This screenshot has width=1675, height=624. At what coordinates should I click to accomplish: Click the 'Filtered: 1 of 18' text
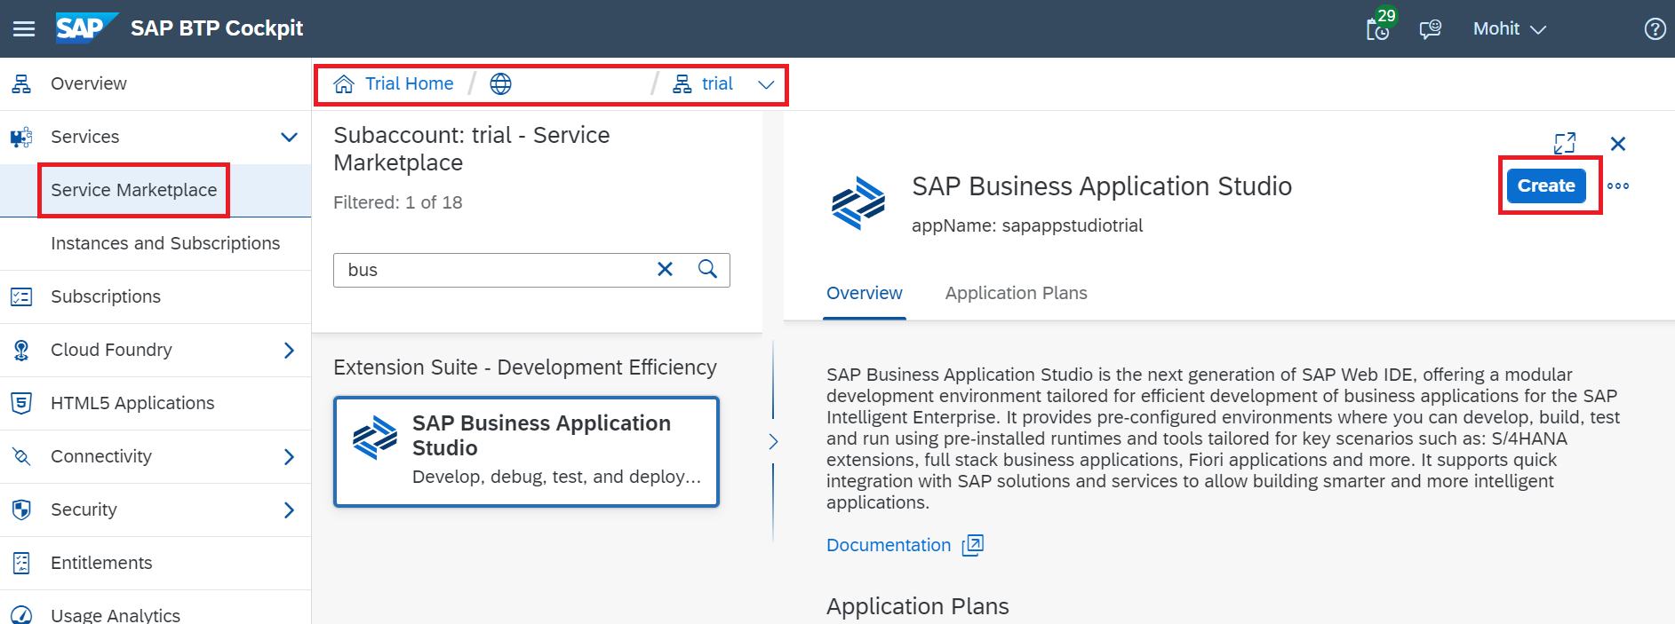[x=397, y=202]
